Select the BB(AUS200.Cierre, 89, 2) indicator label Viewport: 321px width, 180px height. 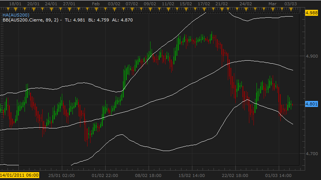pyautogui.click(x=31, y=20)
